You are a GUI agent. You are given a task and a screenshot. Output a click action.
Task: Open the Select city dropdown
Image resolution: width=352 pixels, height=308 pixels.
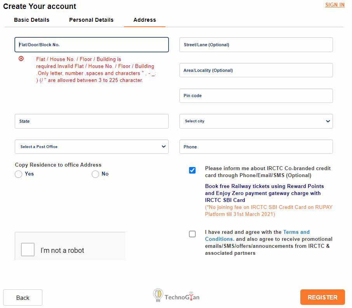pos(256,121)
